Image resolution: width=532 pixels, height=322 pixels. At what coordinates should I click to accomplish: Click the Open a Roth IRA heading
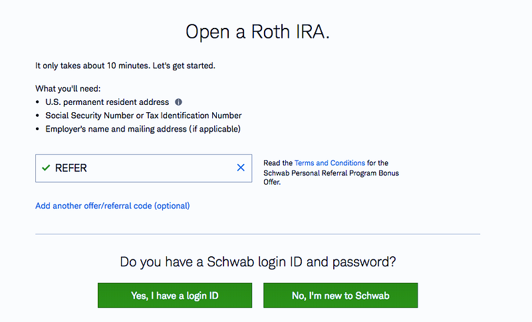pyautogui.click(x=257, y=32)
